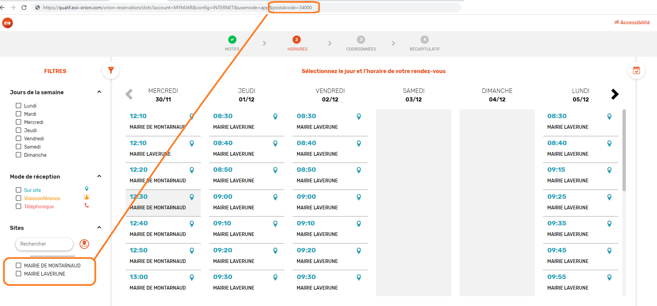Click the geolocation map icon beside Rechercher
Screen dimensions: 657x306
point(85,244)
